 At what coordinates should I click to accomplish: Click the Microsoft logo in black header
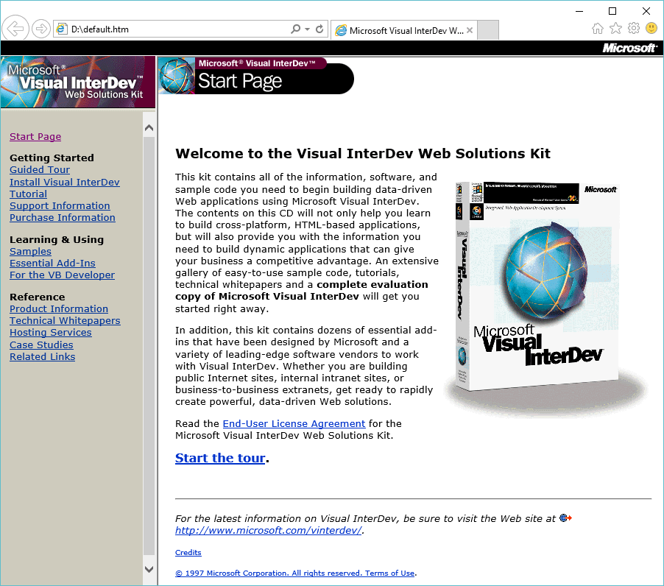click(630, 48)
